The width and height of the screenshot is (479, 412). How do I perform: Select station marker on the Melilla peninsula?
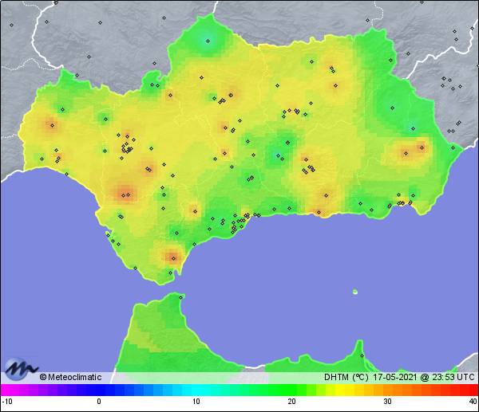[x=362, y=355]
